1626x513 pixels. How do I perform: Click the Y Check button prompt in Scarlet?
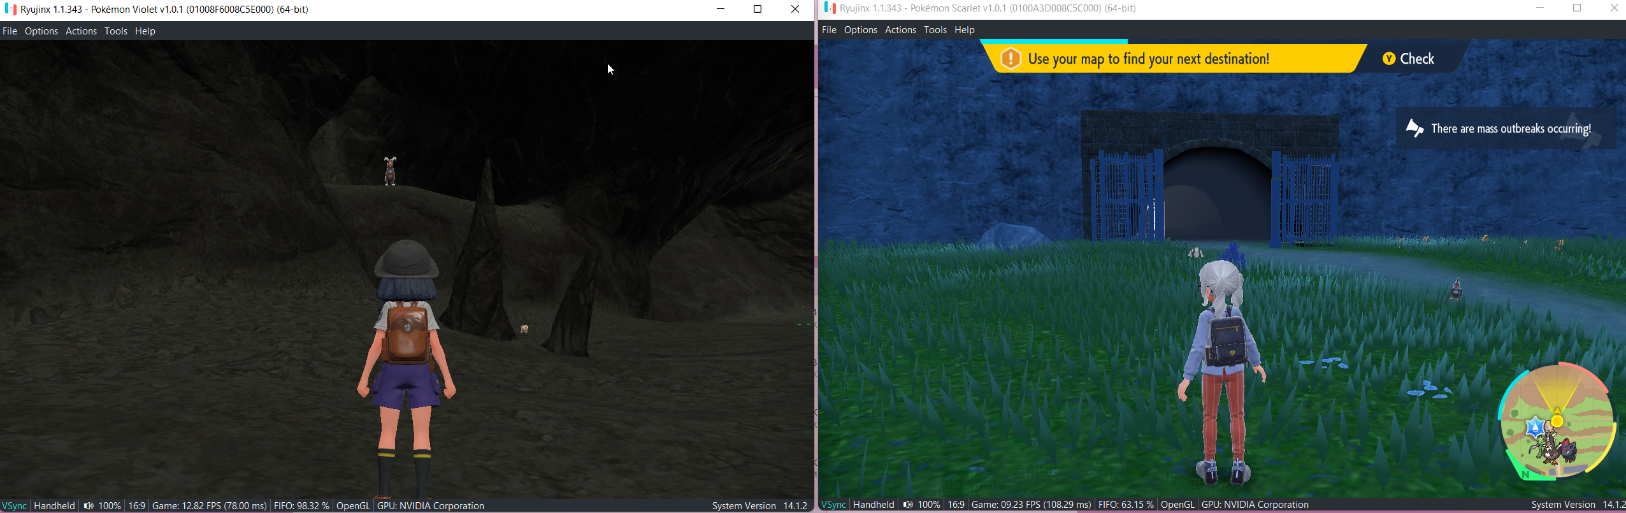tap(1408, 59)
